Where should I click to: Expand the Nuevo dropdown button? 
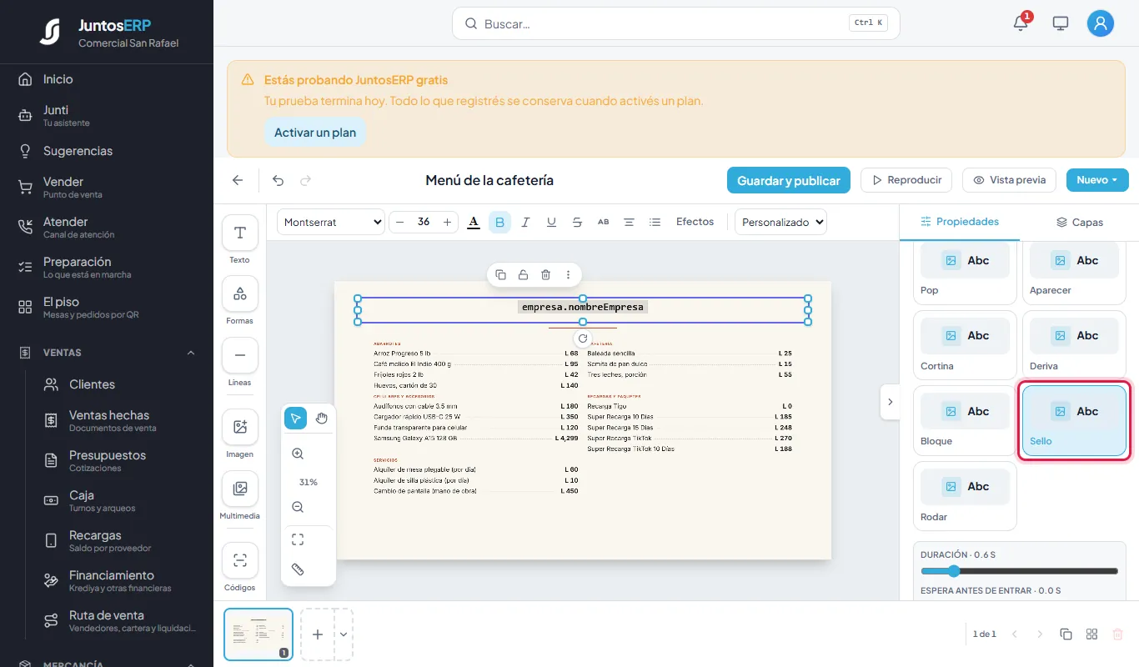click(x=1097, y=180)
